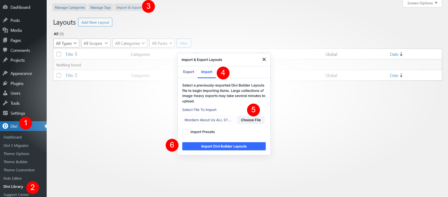This screenshot has height=197, width=448.
Task: Tick the select-all checkbox in table footer
Action: [59, 75]
